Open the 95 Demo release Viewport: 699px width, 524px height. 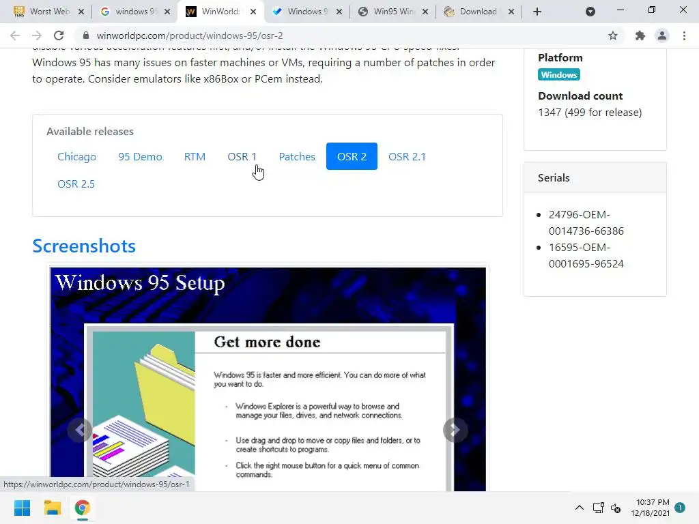point(140,157)
